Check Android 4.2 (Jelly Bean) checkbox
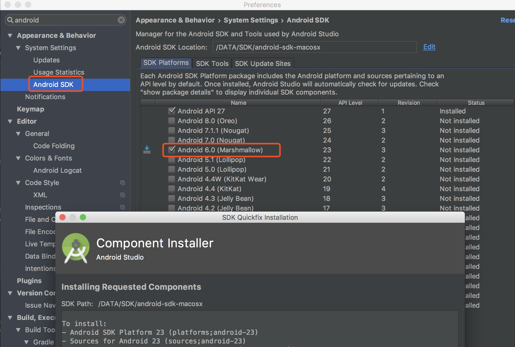The height and width of the screenshot is (347, 515). coord(171,208)
